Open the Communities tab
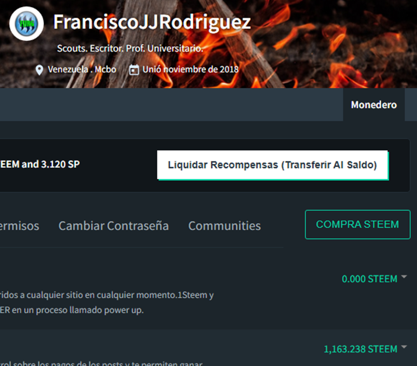This screenshot has width=417, height=366. [225, 226]
